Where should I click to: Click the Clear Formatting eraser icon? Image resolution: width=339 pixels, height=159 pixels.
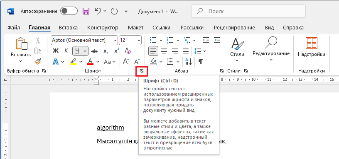tap(128, 51)
